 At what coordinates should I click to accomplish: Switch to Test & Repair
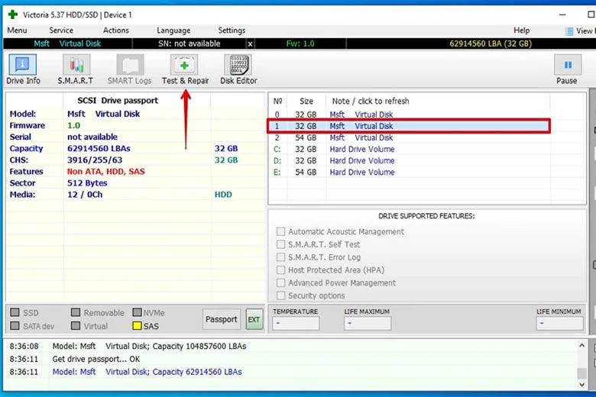tap(185, 69)
